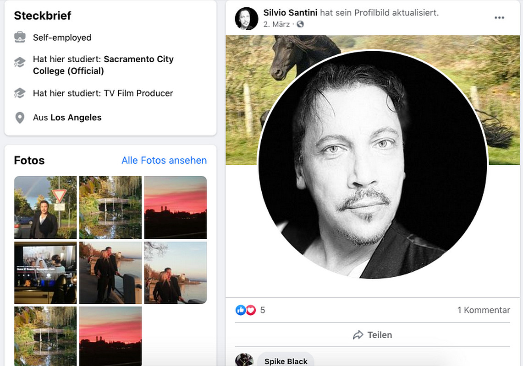This screenshot has width=523, height=366.
Task: Open the large circular black-and-white profile picture
Action: (x=372, y=165)
